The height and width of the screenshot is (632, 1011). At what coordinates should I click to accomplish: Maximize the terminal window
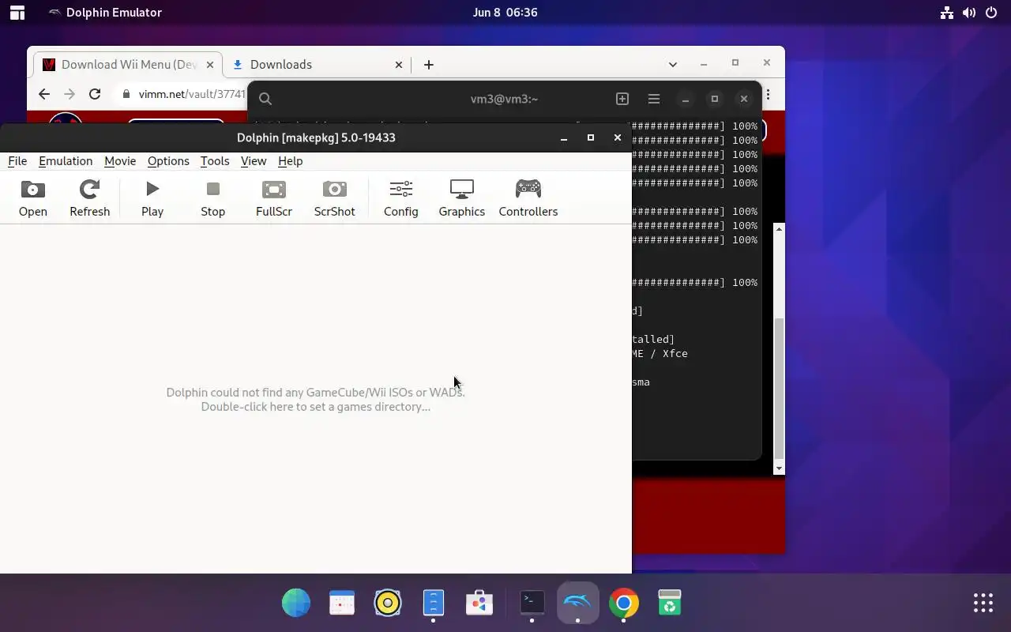click(x=714, y=99)
